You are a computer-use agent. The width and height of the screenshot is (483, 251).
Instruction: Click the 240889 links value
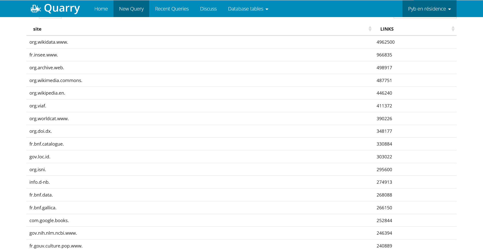384,246
